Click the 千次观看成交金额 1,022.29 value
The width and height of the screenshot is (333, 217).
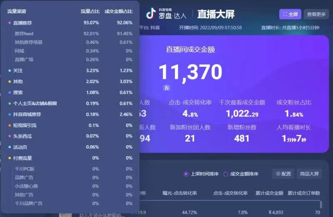pos(242,114)
